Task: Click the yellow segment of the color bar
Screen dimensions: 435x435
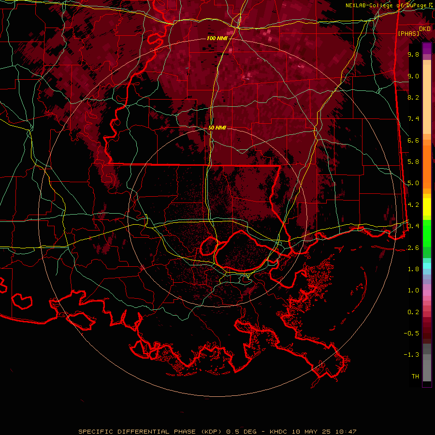Action: [427, 207]
